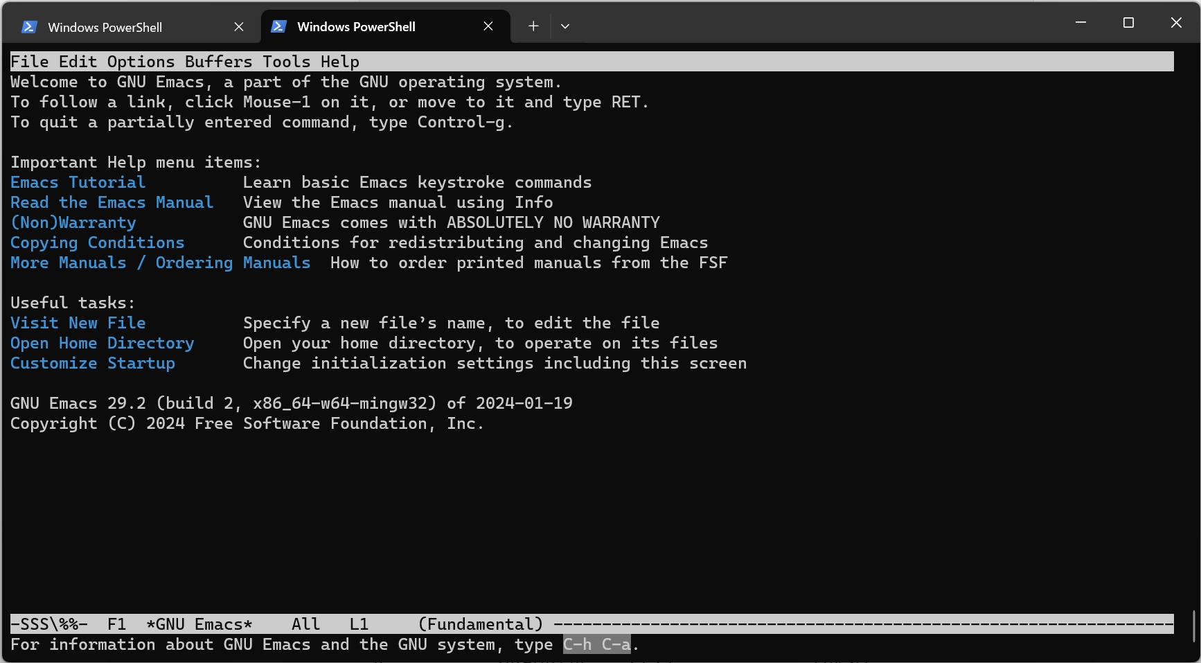Open the More Manuals link
This screenshot has height=663, width=1201.
pos(69,263)
